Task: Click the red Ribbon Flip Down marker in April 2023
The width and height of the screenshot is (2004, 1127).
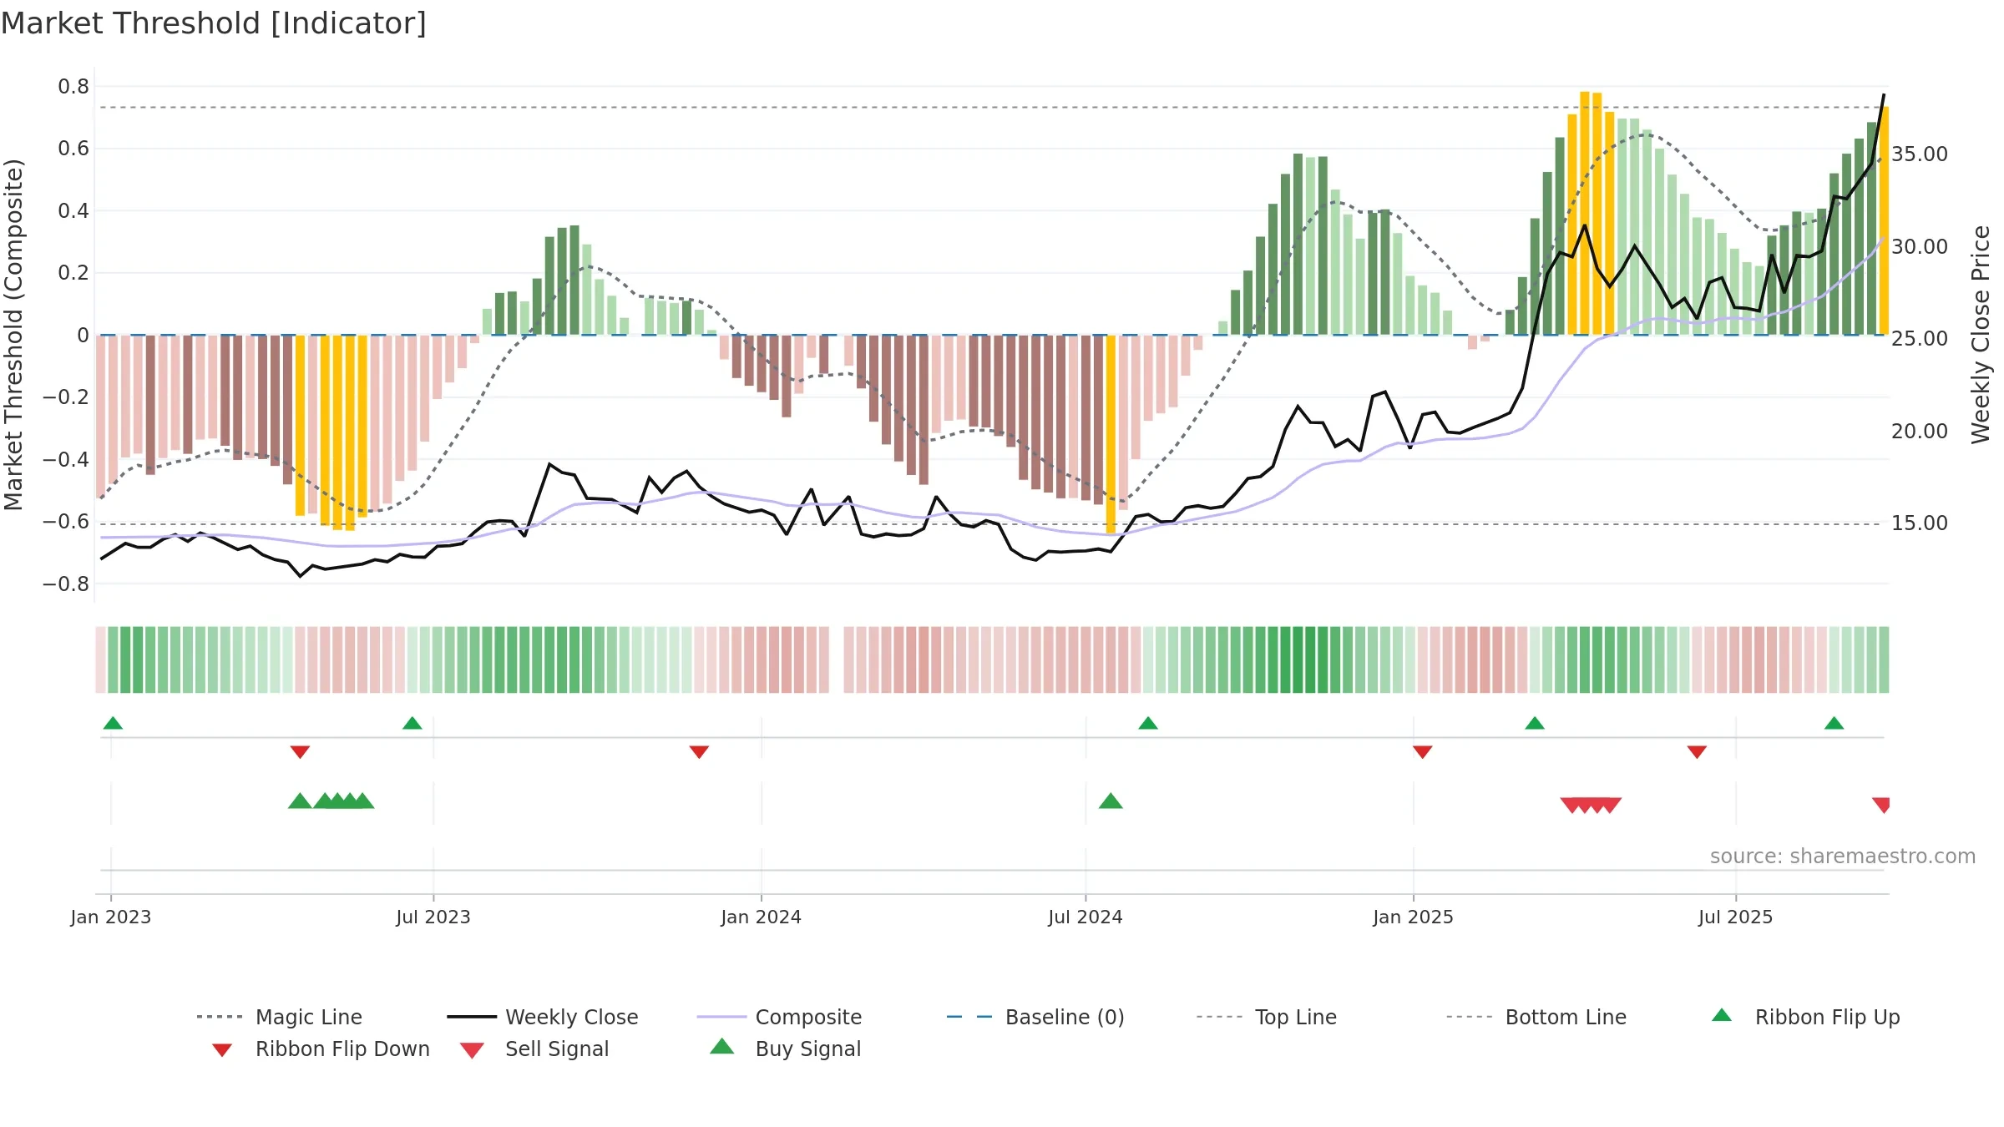Action: [300, 752]
